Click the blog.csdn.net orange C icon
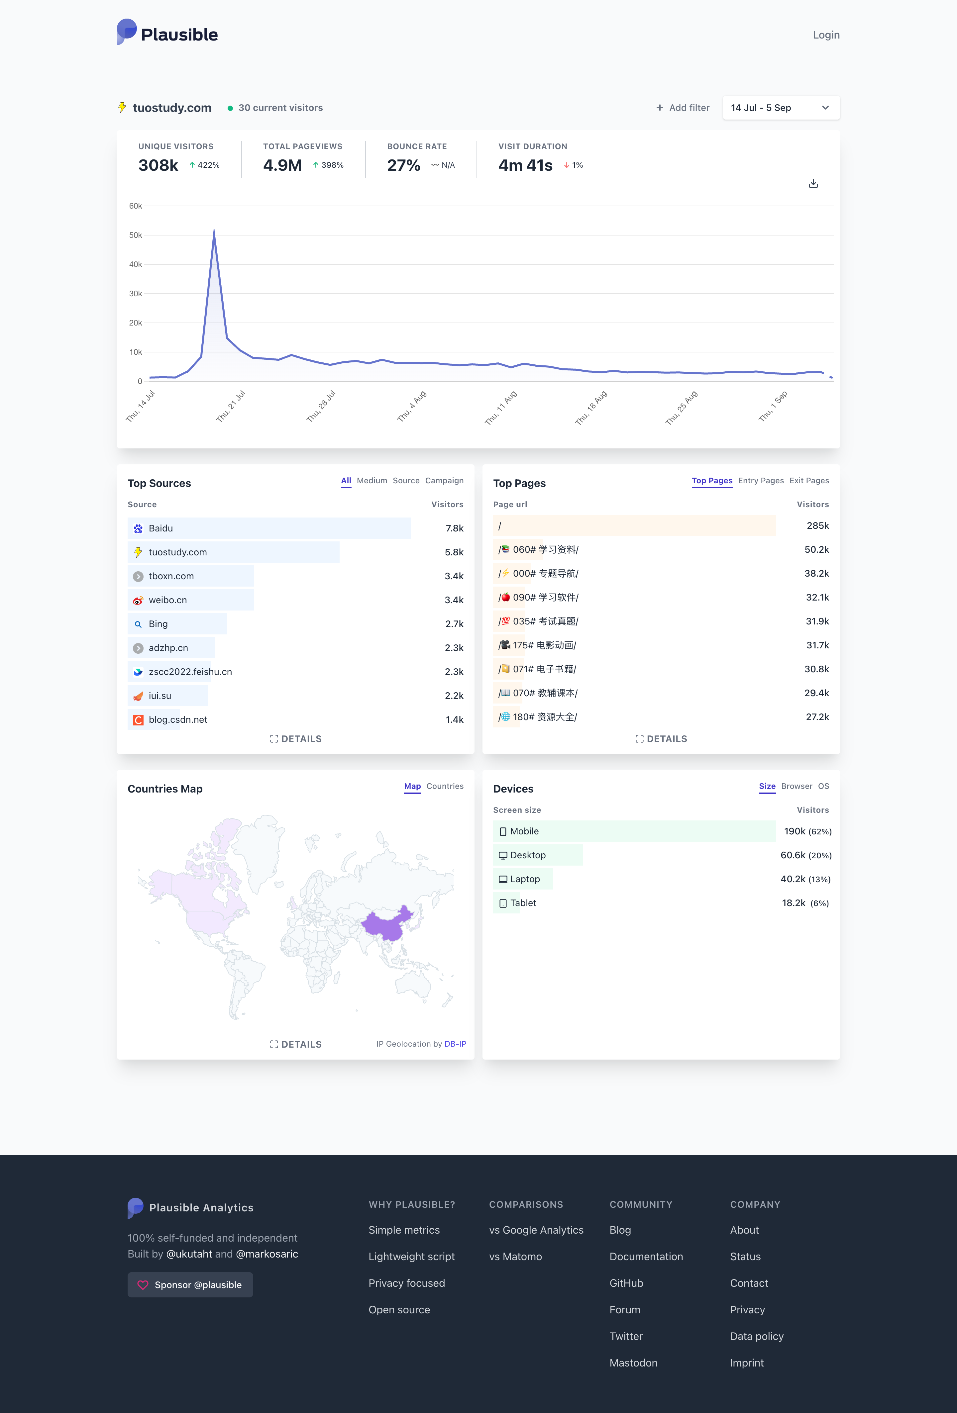The width and height of the screenshot is (957, 1413). (138, 719)
